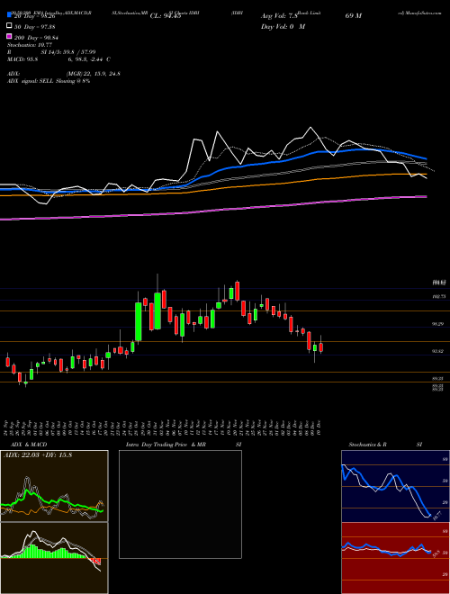This screenshot has width=450, height=594.
Task: Click the 98.29 price level label
Action: pos(438,324)
